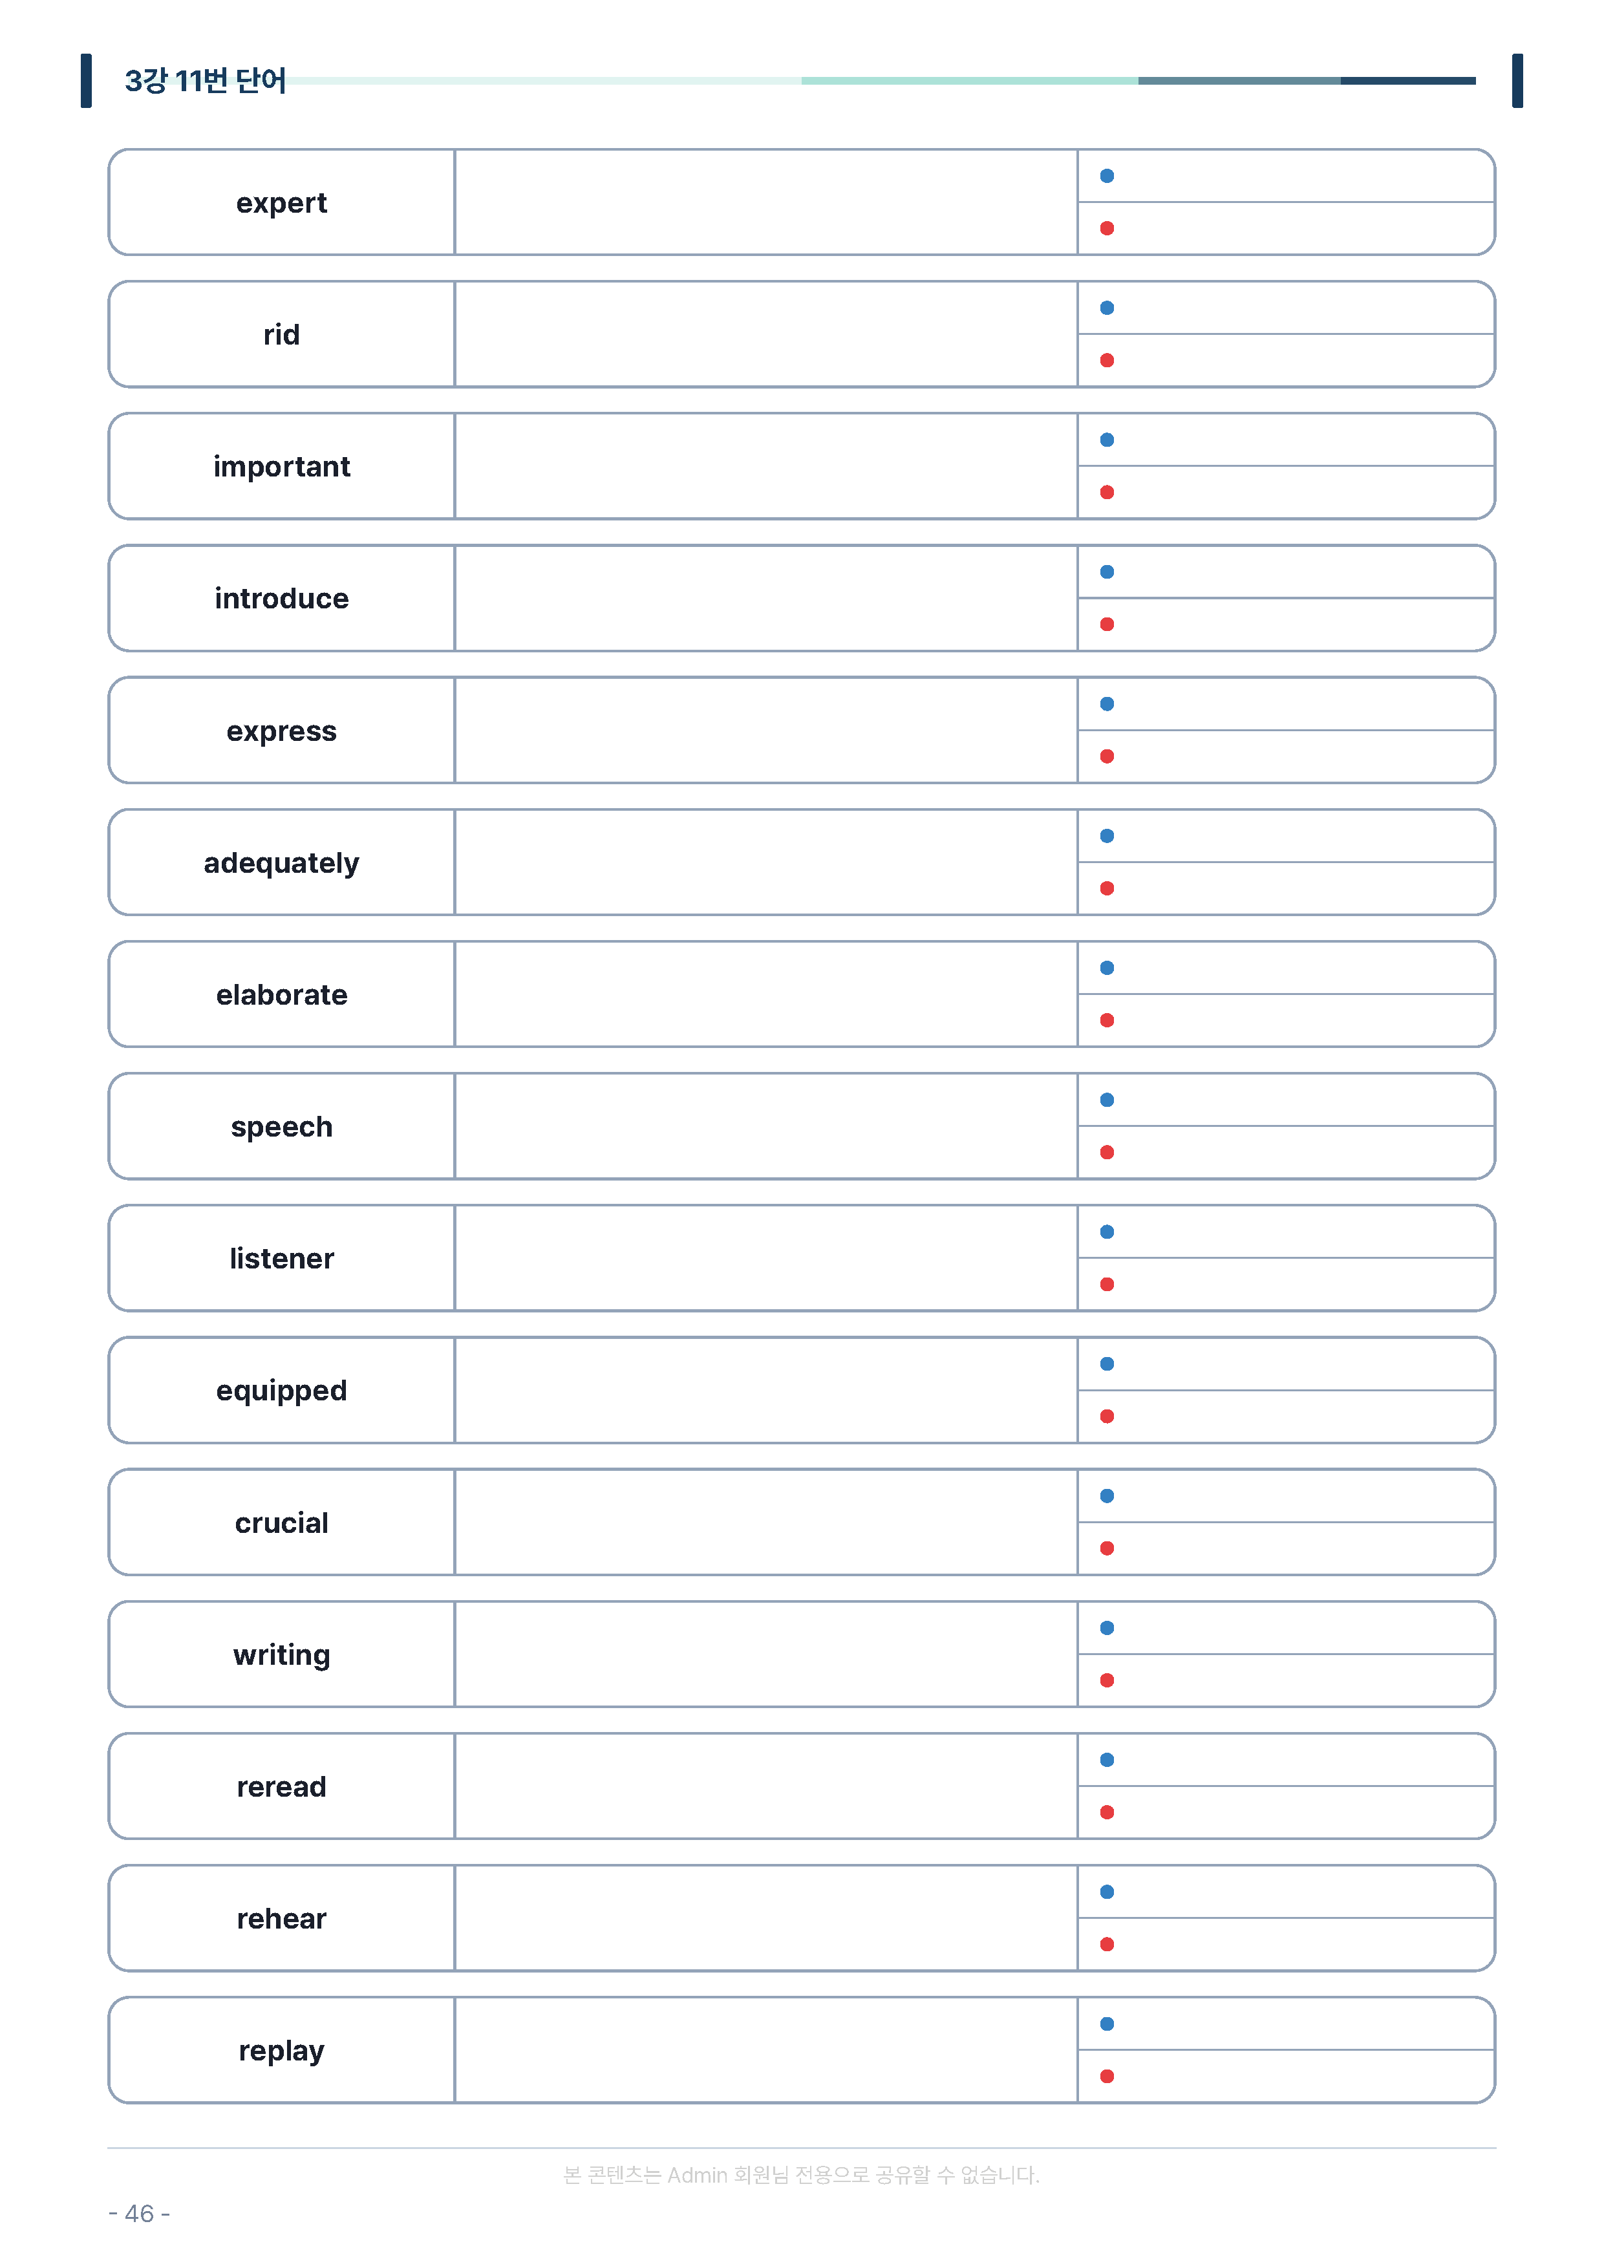The width and height of the screenshot is (1604, 2268).
Task: Click the 3강 11번 단어 header title
Action: tap(206, 81)
